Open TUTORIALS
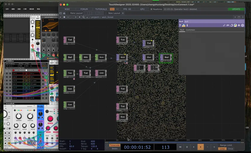251x153 pixels. coord(101,9)
